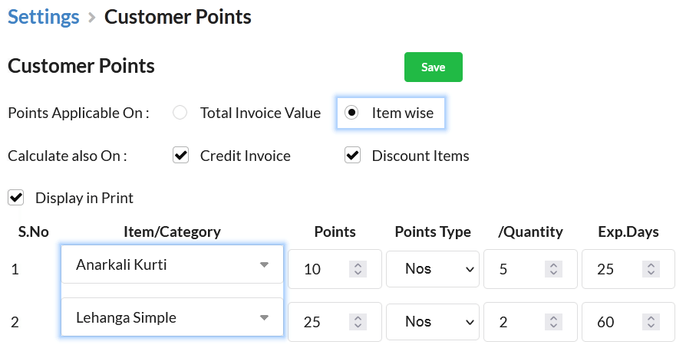Open the Anarkali Kurti item dropdown
The height and width of the screenshot is (348, 686).
coord(172,264)
